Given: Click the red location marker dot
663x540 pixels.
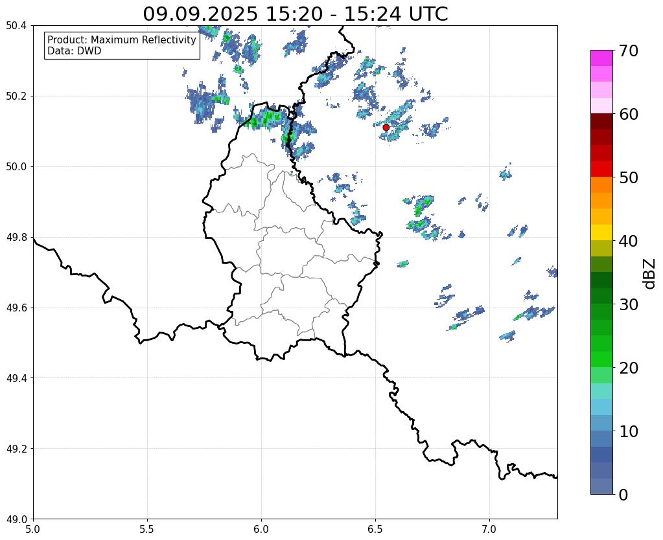Looking at the screenshot, I should click(386, 128).
